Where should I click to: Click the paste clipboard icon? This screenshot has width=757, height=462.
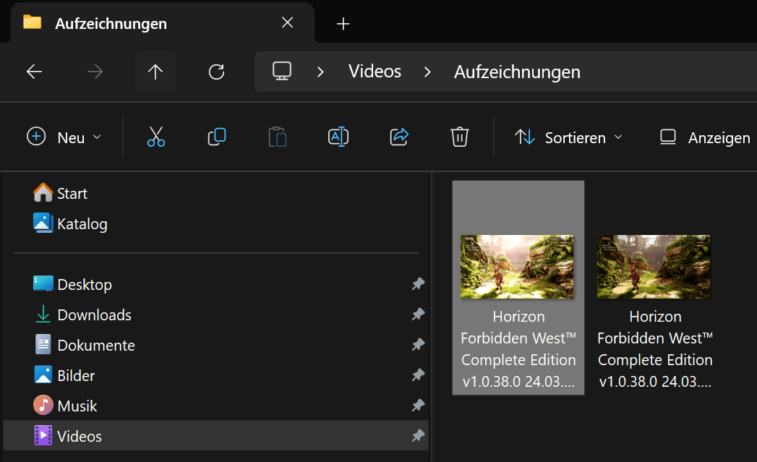(278, 137)
